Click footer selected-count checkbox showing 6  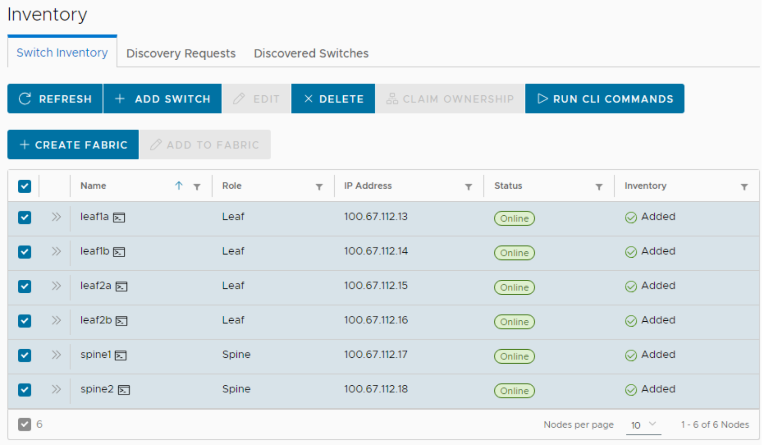coord(25,424)
